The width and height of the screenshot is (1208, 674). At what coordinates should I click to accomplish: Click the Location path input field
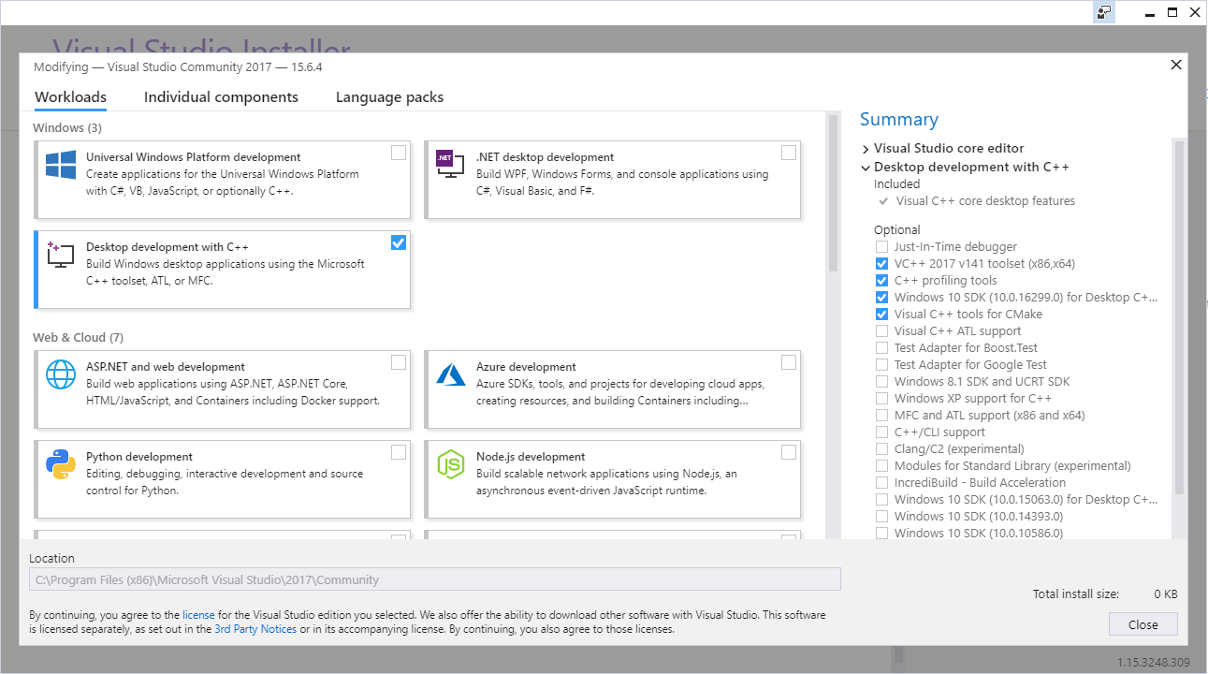[x=435, y=579]
